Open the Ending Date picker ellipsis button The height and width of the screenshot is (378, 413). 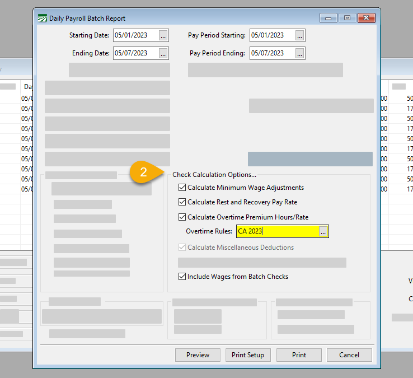163,53
